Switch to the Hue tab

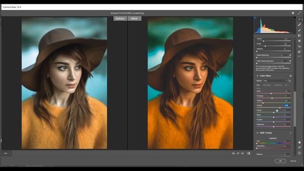click(x=258, y=85)
